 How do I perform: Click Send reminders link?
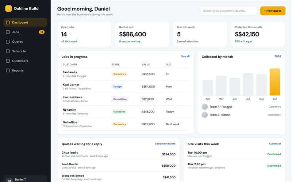165,143
